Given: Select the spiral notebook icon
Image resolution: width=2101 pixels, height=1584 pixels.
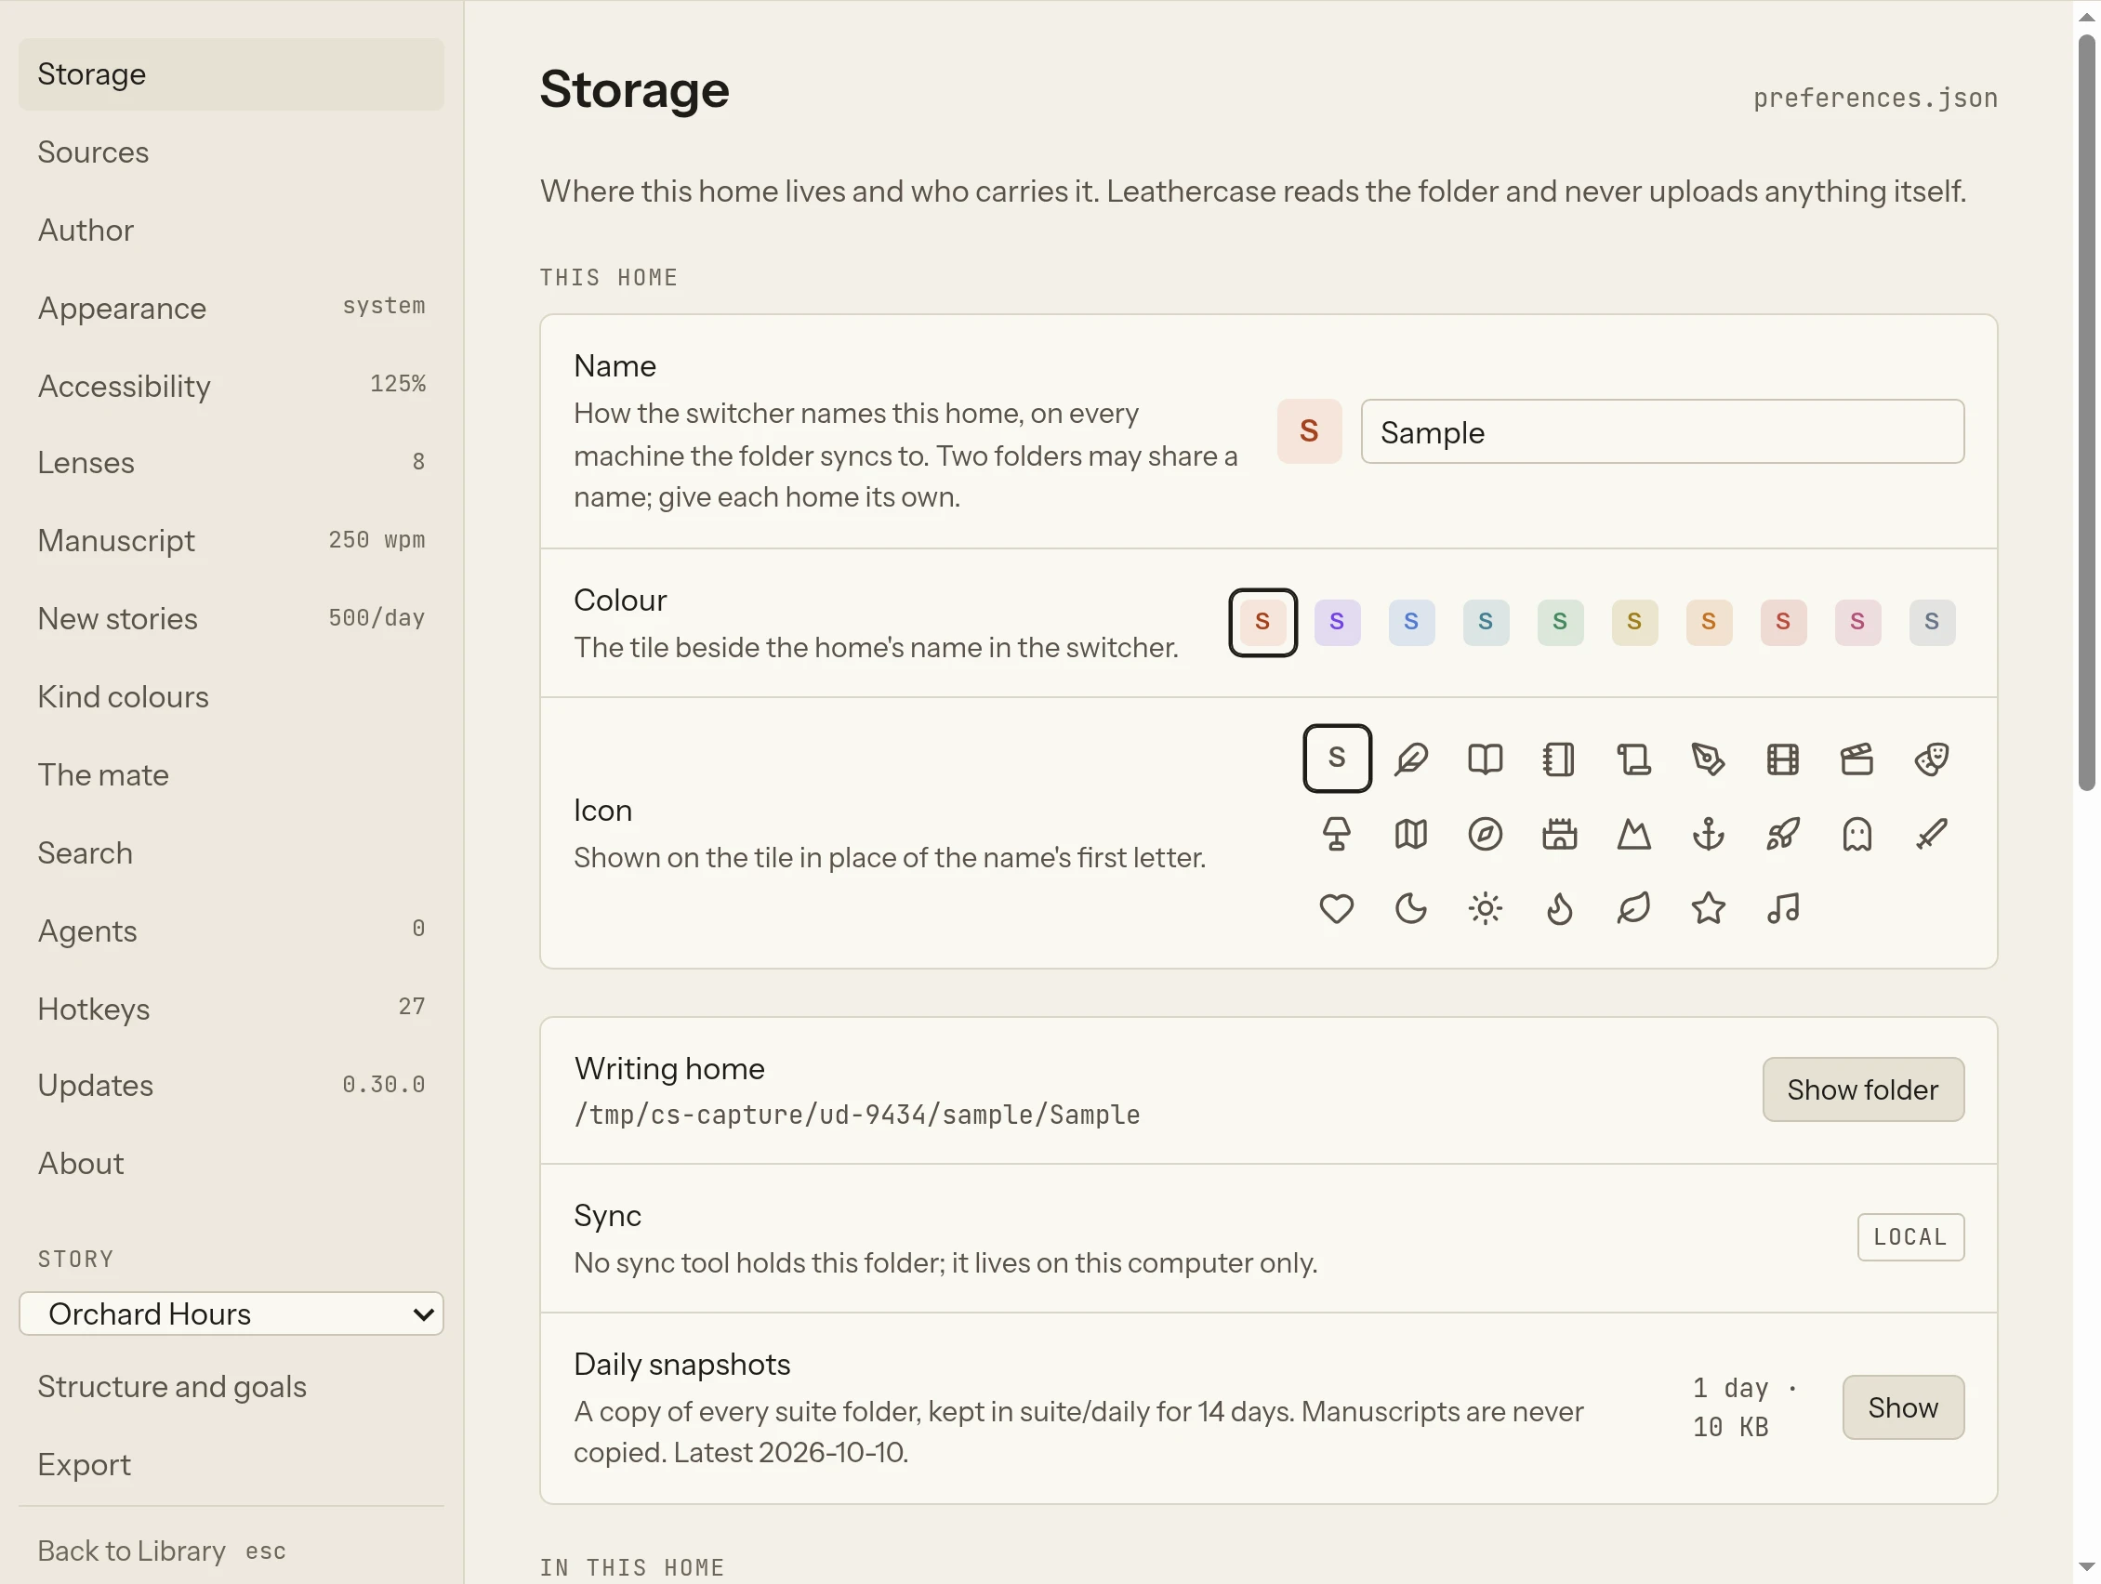Looking at the screenshot, I should pyautogui.click(x=1559, y=758).
